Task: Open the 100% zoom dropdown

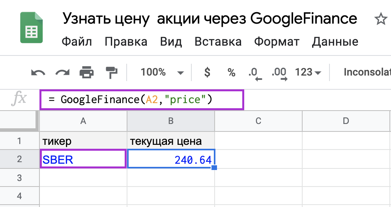Action: pos(162,72)
